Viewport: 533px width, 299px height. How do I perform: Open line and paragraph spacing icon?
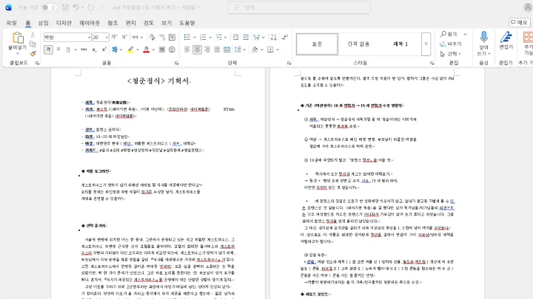(x=238, y=50)
